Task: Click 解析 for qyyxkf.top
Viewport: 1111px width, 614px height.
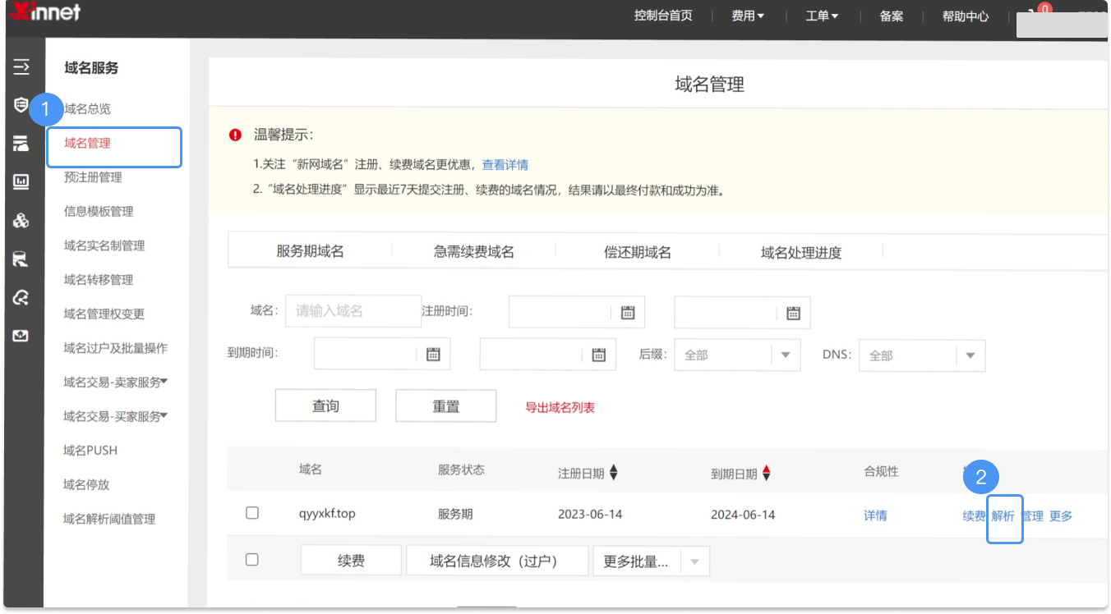Action: (x=1003, y=515)
